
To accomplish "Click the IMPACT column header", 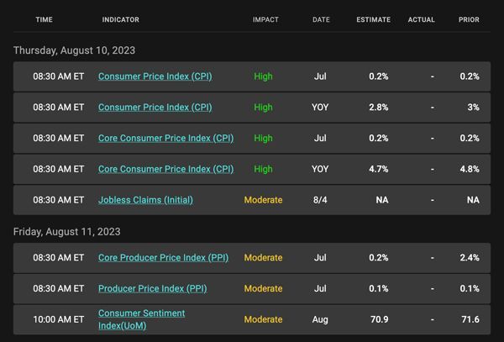I will [265, 19].
